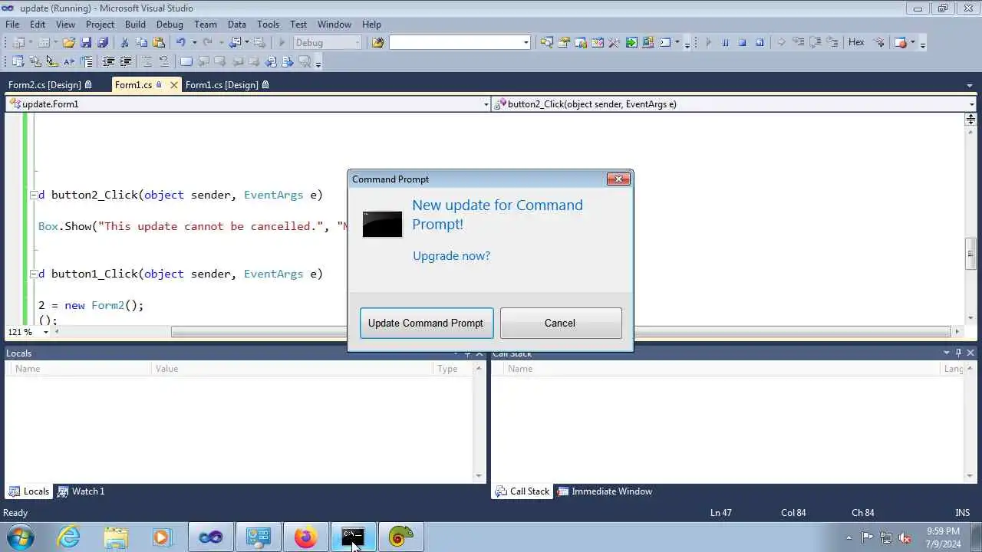Open Solution Explorer via toolbar icon
982x552 pixels.
click(546, 42)
